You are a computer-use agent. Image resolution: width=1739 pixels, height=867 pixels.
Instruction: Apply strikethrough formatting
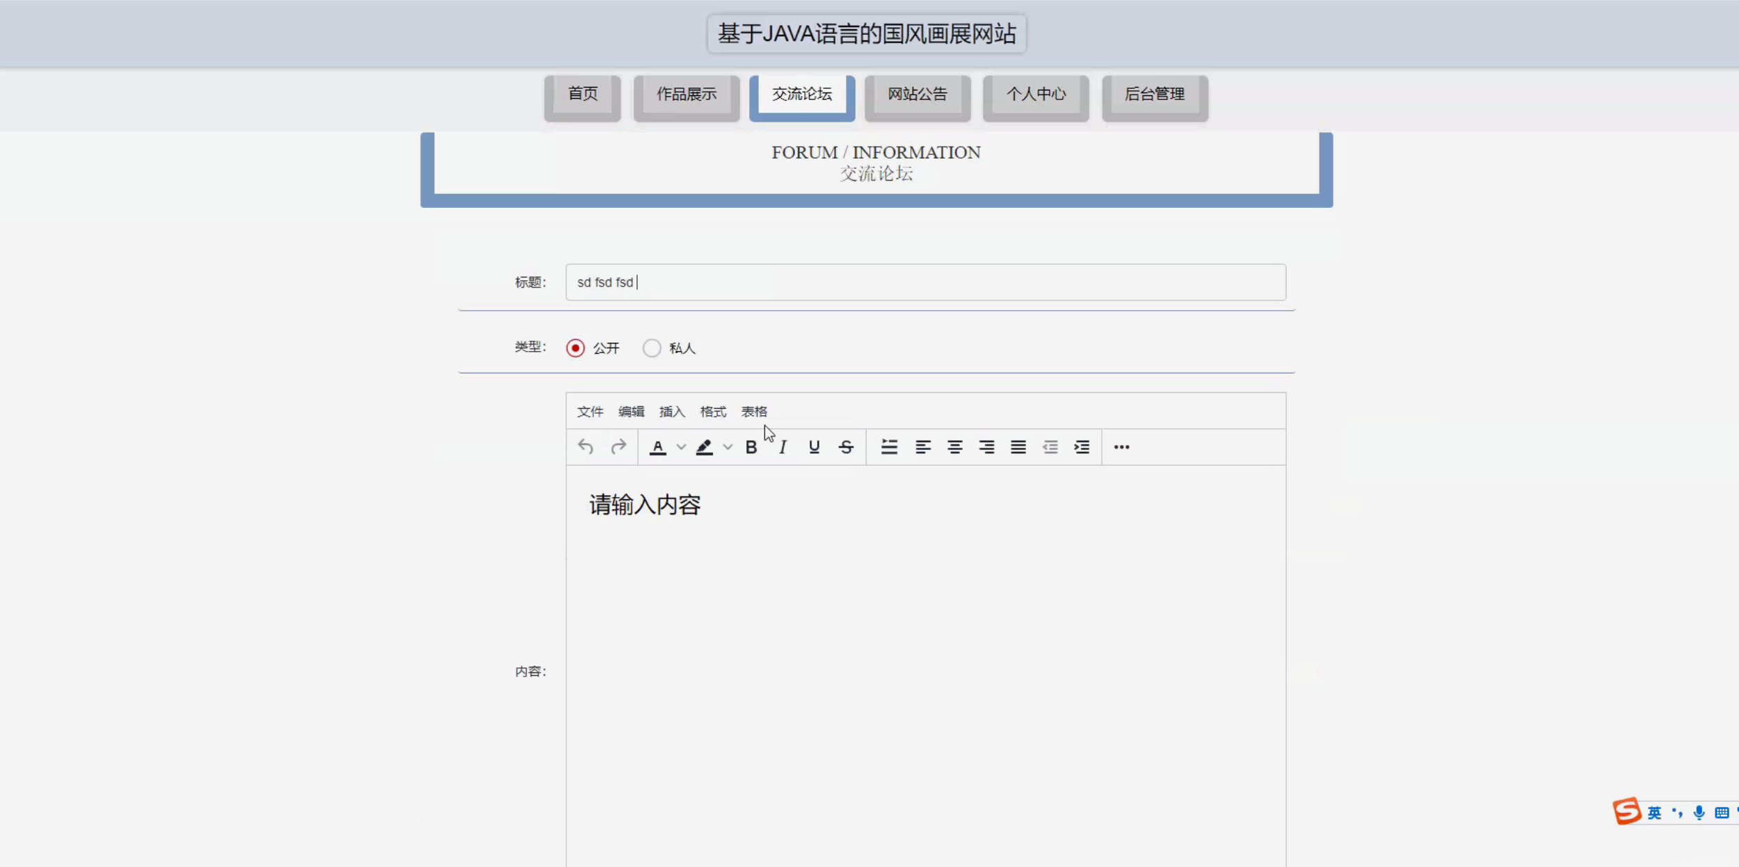(x=846, y=447)
